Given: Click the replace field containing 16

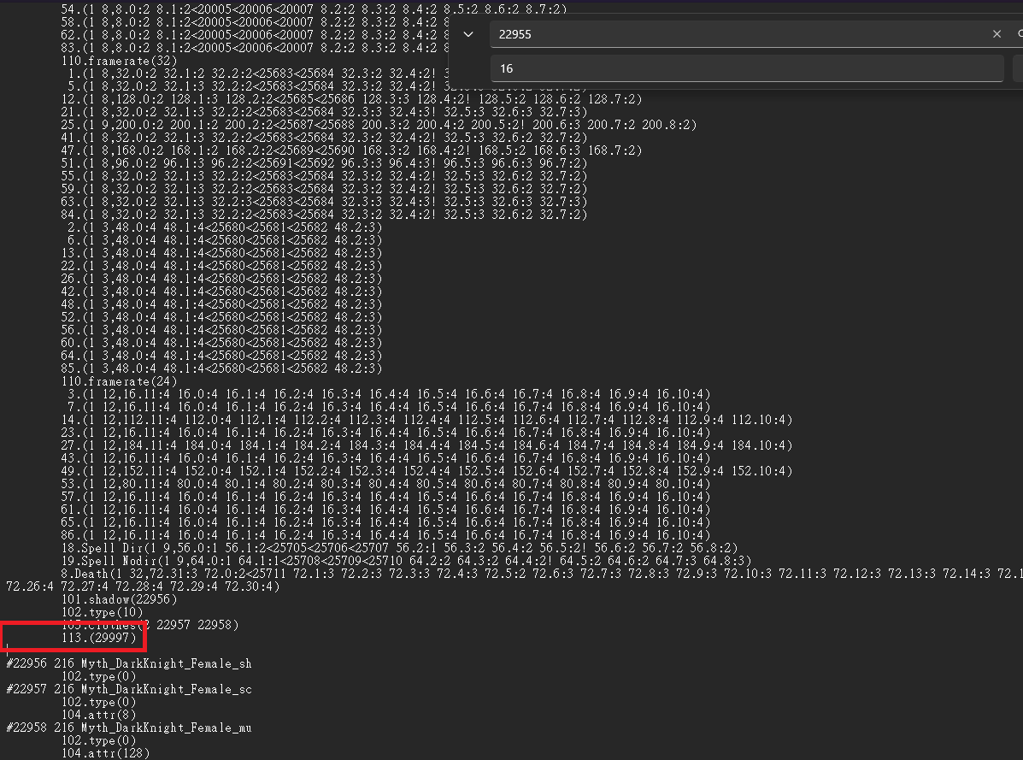Looking at the screenshot, I should [x=746, y=68].
